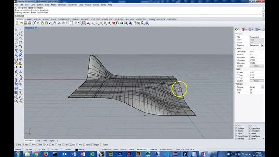Image resolution: width=279 pixels, height=157 pixels.
Task: Click the New file icon in toolbar
Action: point(17,23)
